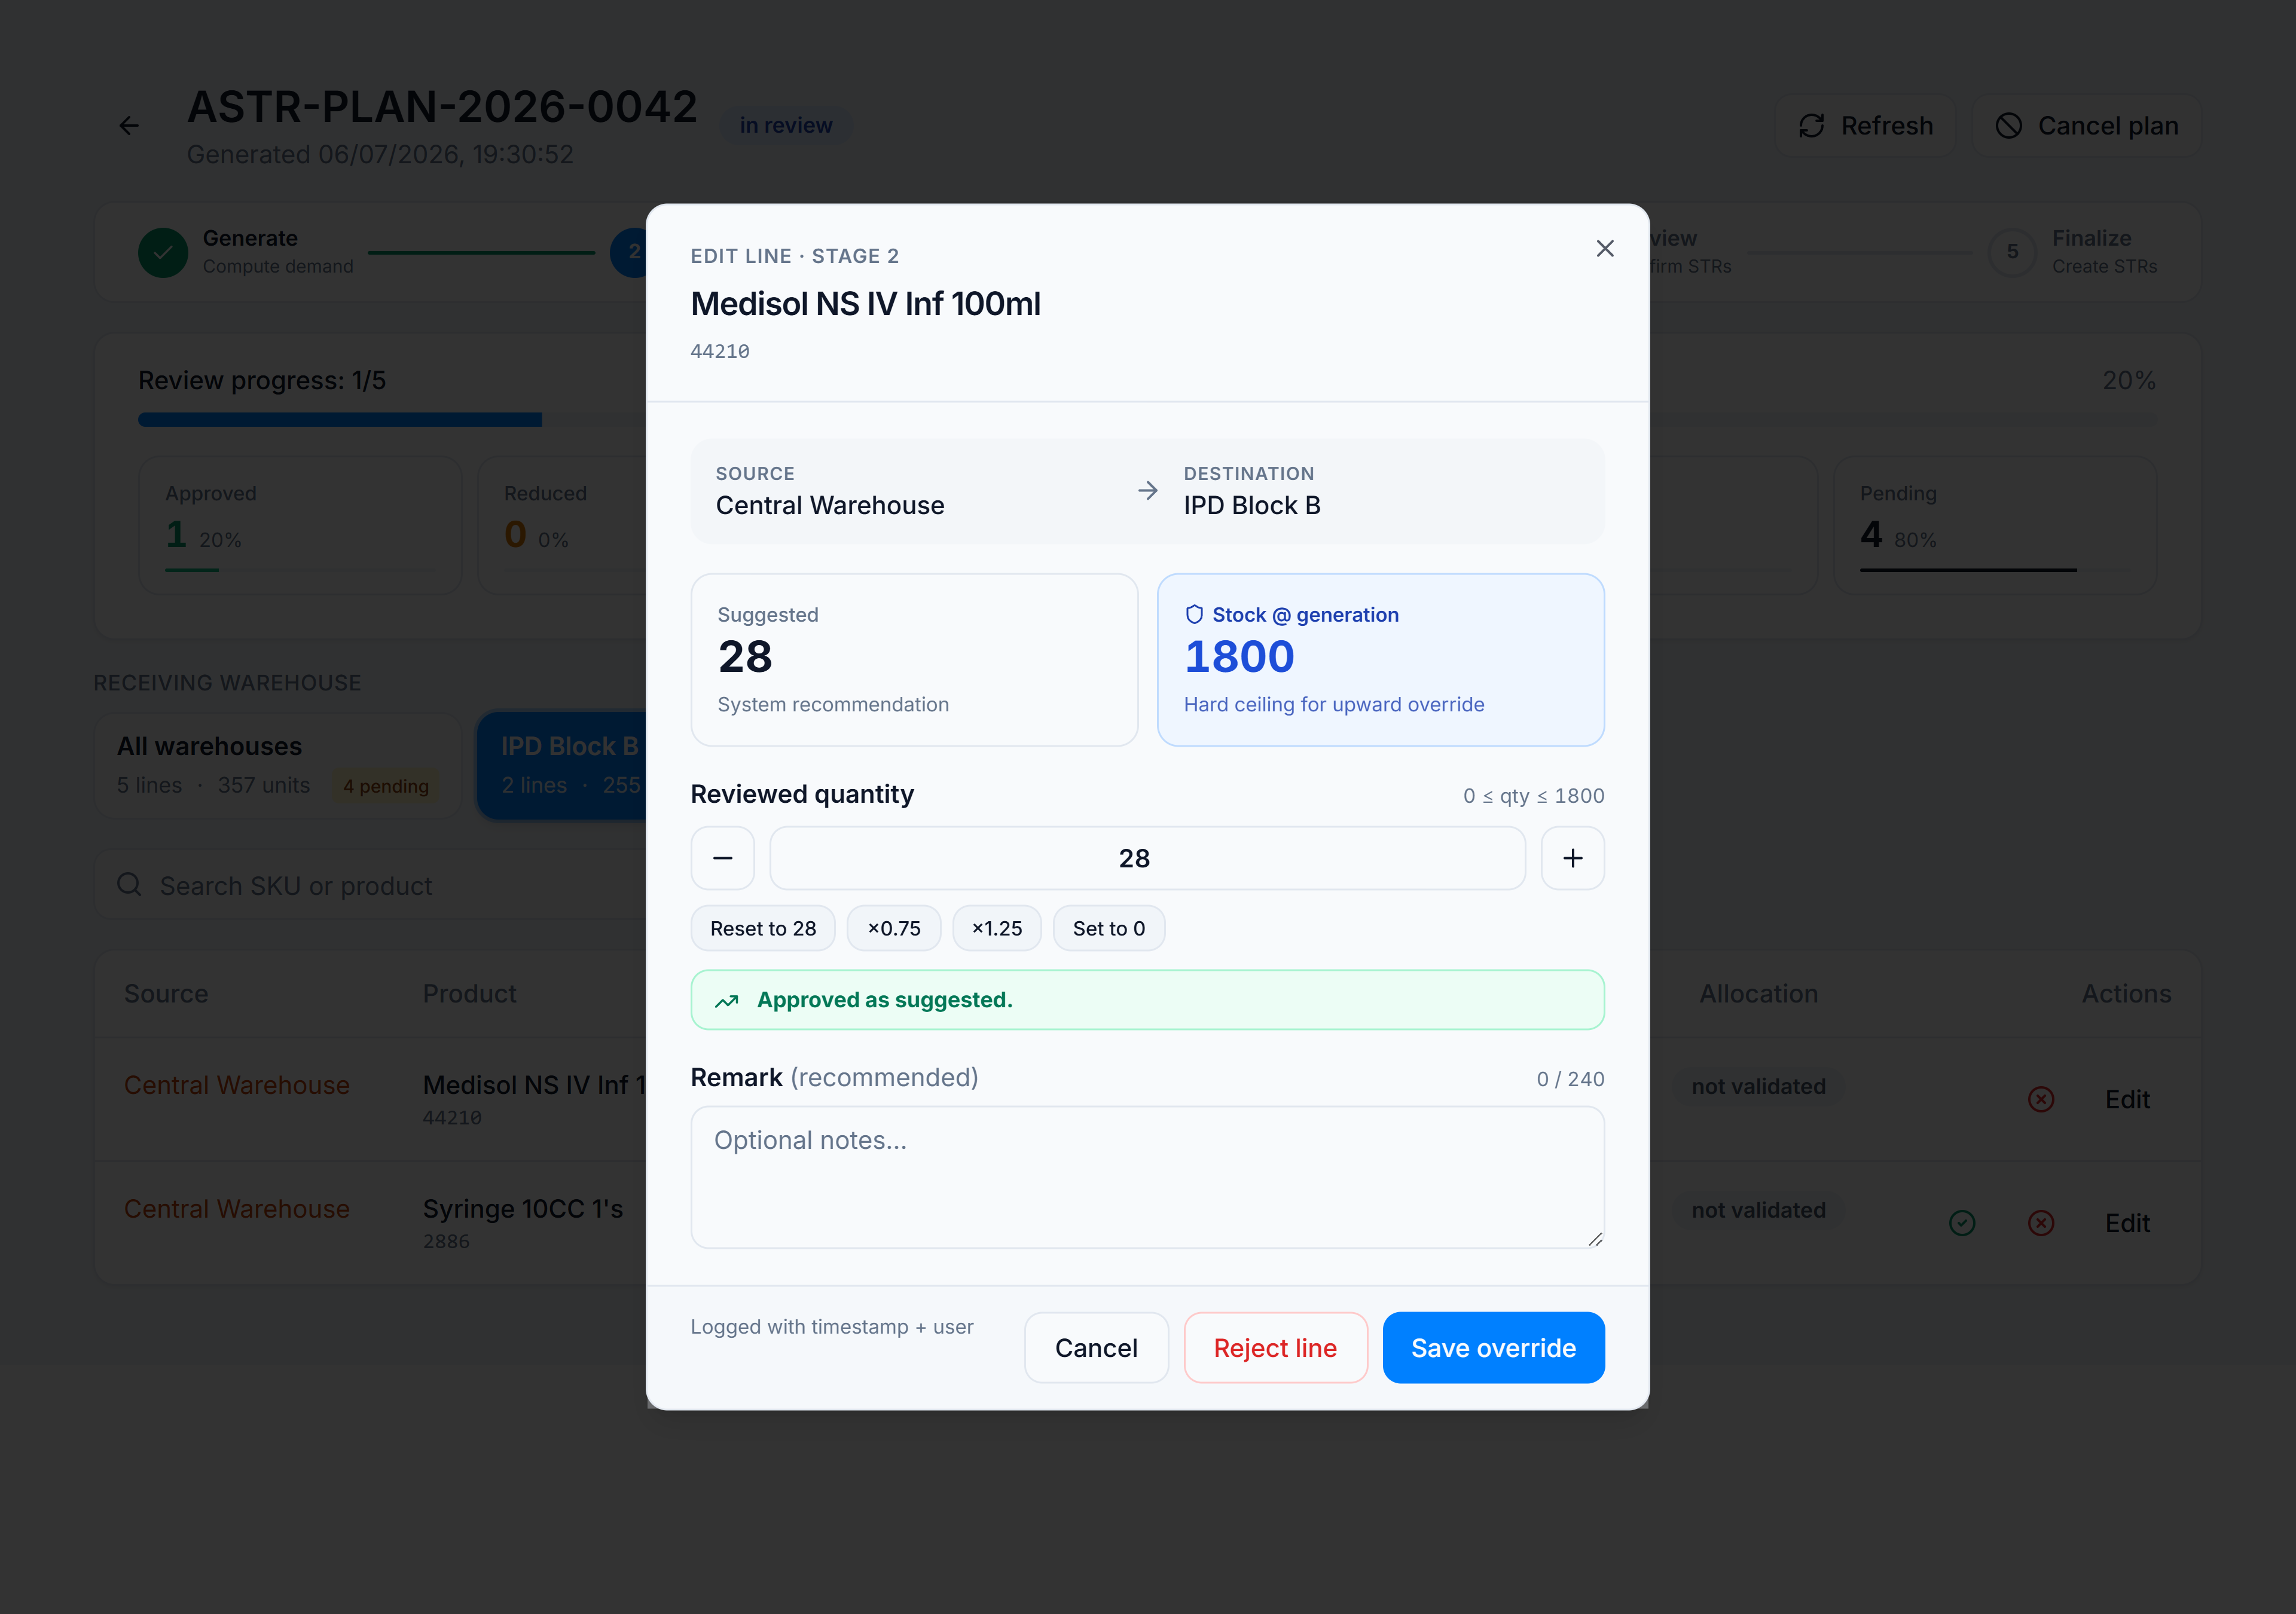
Task: Click the Allocation column header
Action: tap(1758, 993)
